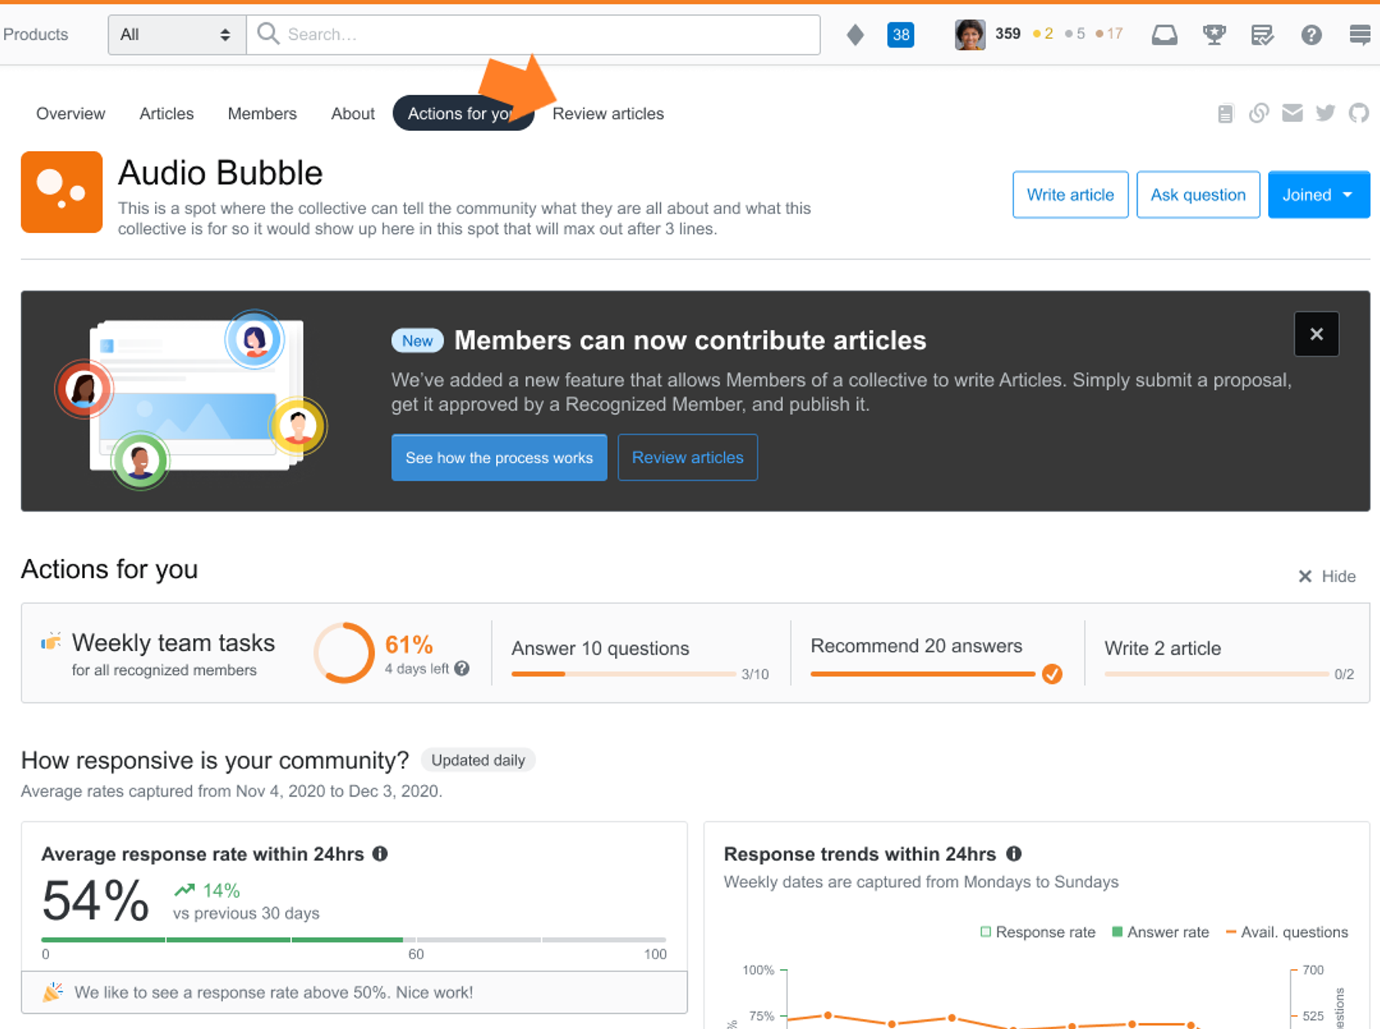Screen dimensions: 1380x1029
Task: Click the Write article button
Action: 1070,195
